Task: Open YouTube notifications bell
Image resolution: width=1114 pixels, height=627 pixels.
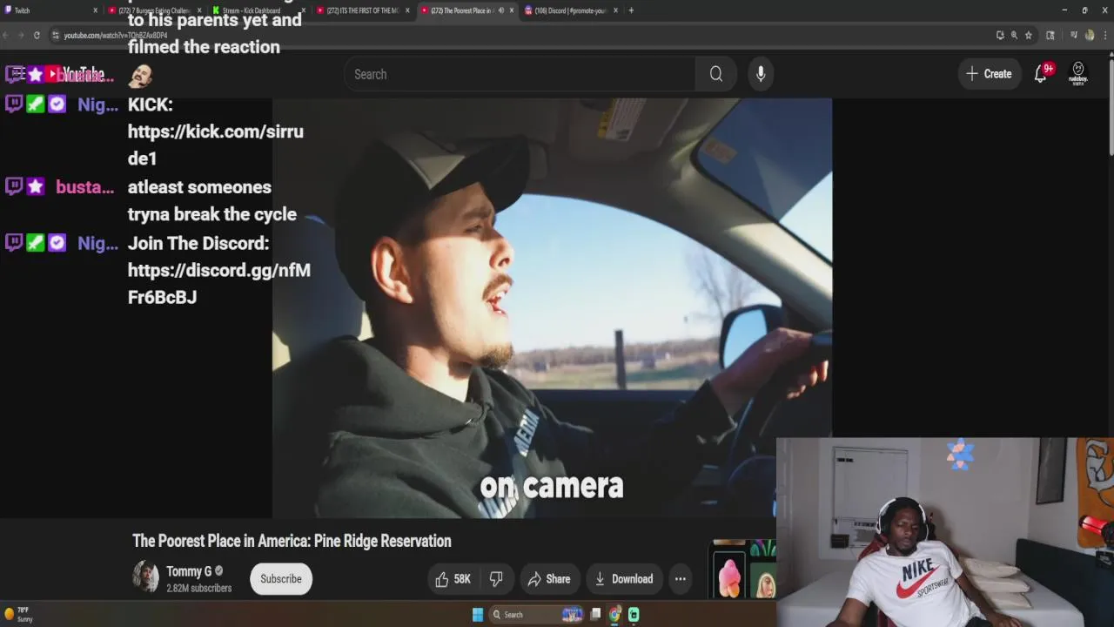Action: 1042,74
